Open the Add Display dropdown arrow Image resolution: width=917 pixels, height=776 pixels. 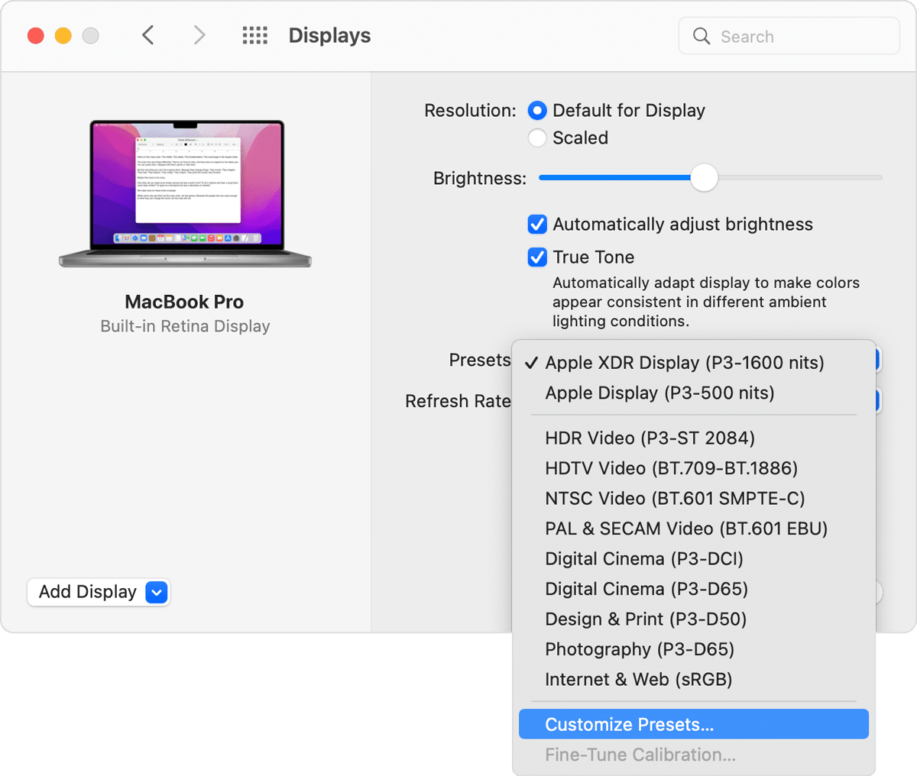coord(157,592)
